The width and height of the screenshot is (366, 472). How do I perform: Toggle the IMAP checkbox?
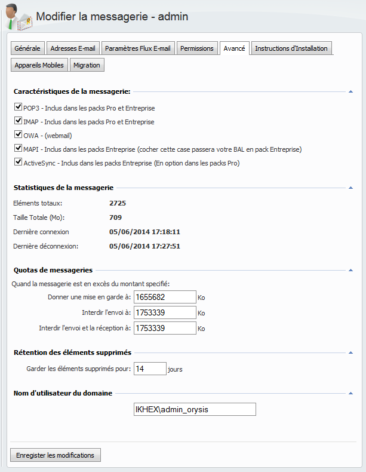pos(17,121)
